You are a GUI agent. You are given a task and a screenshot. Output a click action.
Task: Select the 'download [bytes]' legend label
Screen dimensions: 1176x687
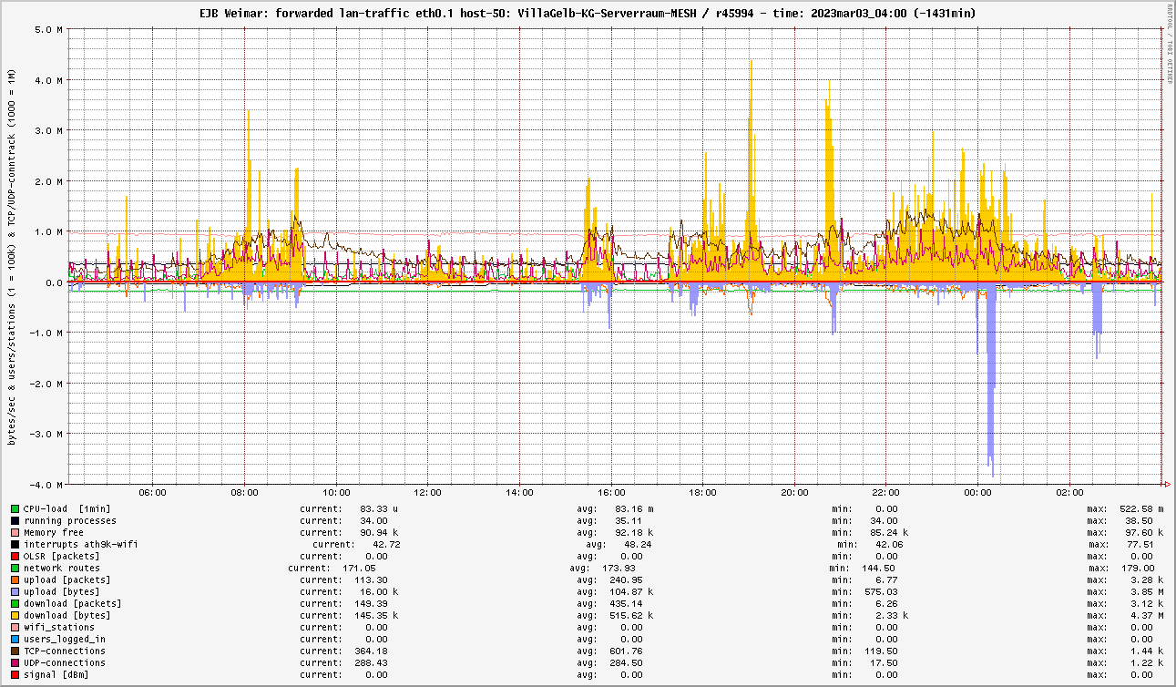[67, 615]
